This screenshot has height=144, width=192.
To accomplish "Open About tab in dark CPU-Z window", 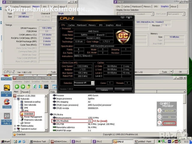I will point(118,25).
